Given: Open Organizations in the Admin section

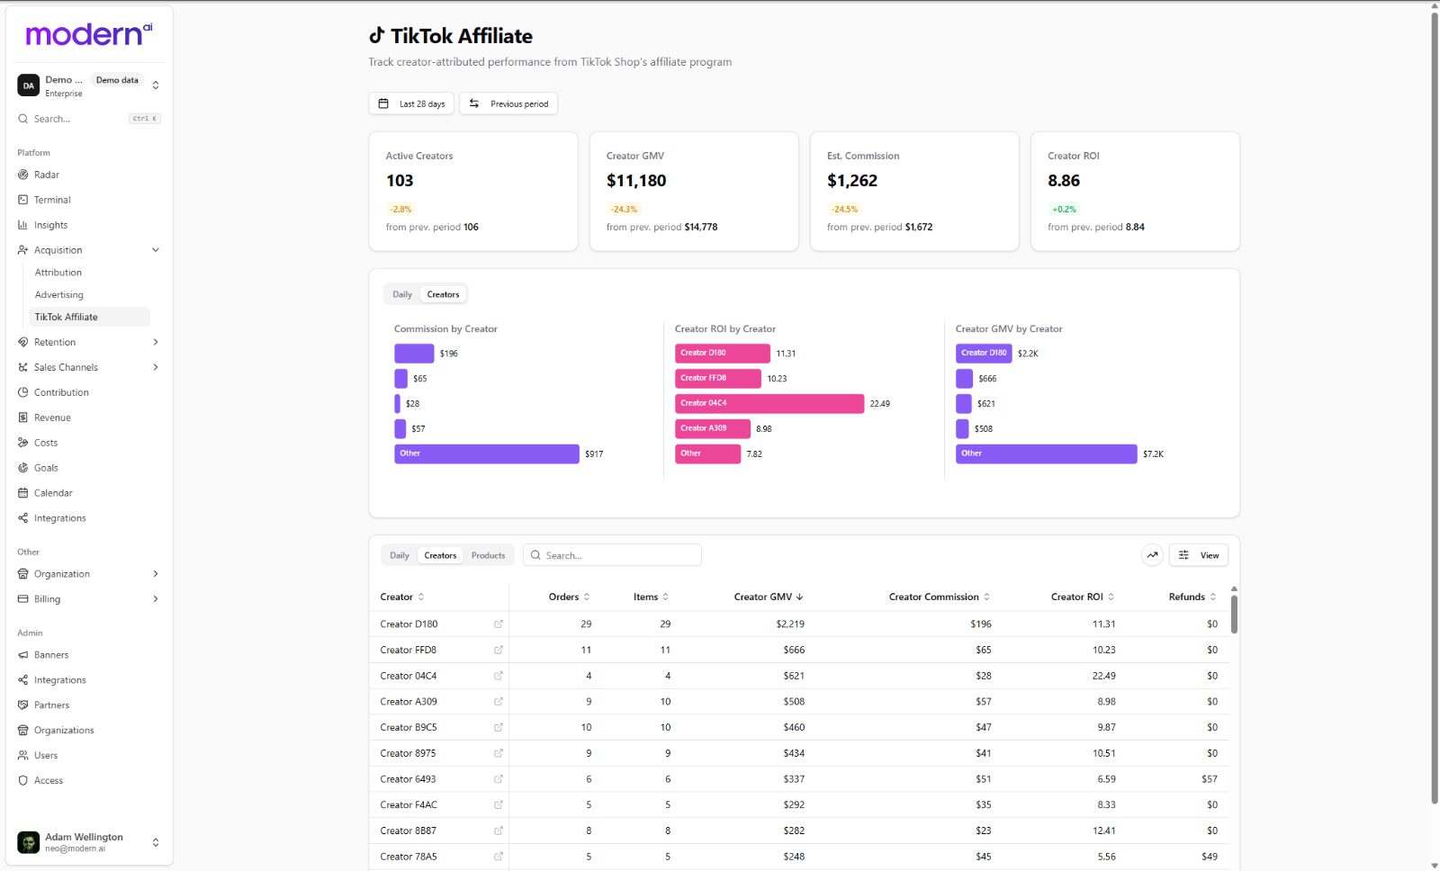Looking at the screenshot, I should 64,731.
